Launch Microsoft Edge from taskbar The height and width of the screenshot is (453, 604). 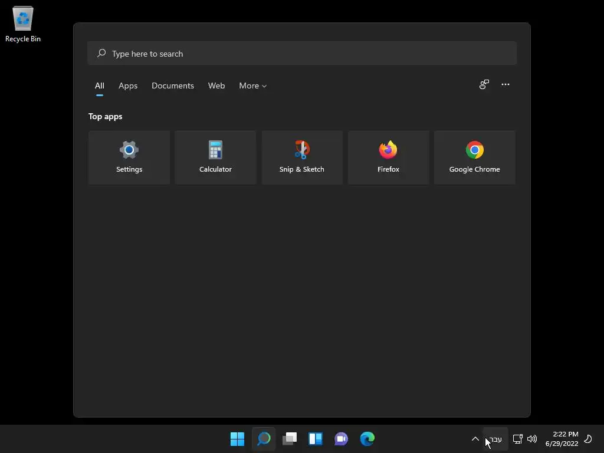pos(367,439)
